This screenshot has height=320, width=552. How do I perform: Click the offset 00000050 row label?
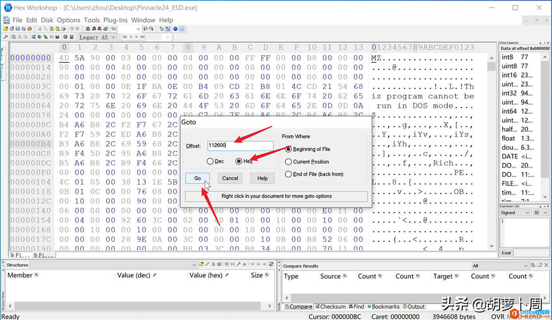[x=31, y=96]
